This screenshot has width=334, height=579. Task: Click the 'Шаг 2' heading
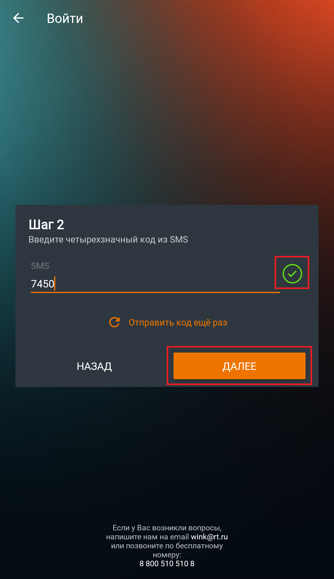pos(46,225)
